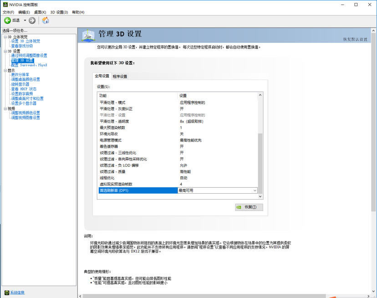This screenshot has height=298, width=377.
Task: Select 调整桌面颜色设置 in the tree
Action: pyautogui.click(x=25, y=79)
